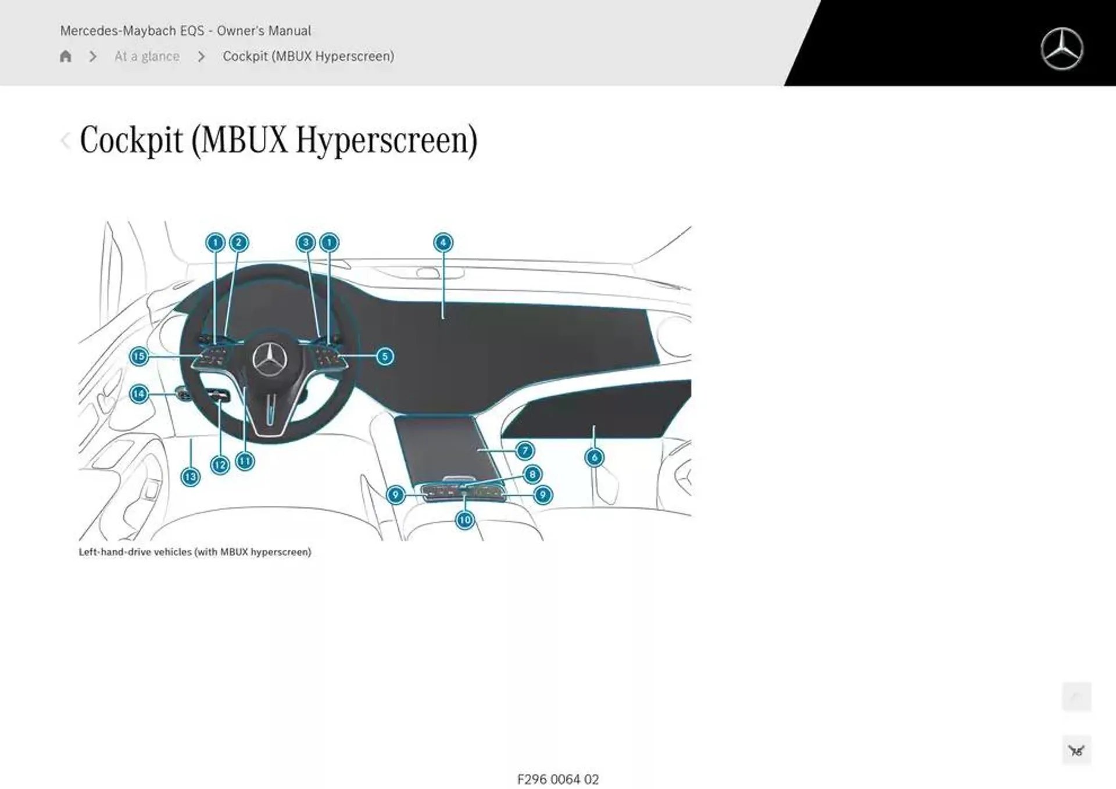
Task: Click the scroll-to-top arrow button
Action: (x=1076, y=696)
